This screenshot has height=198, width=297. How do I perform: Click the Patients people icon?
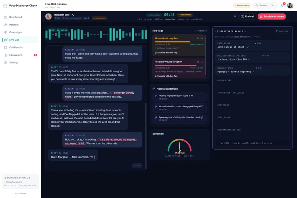[x=6, y=25]
